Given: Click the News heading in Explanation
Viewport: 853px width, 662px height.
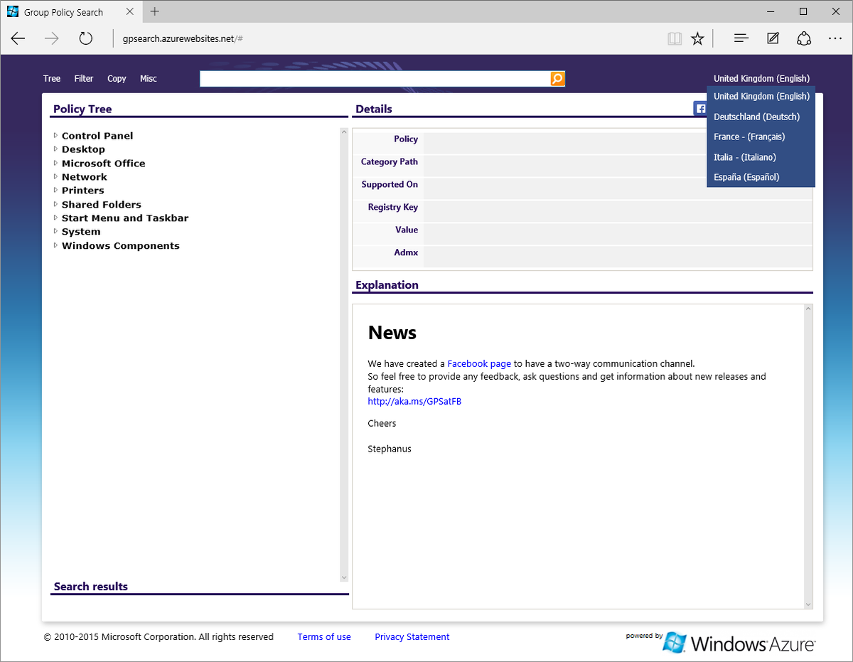Looking at the screenshot, I should pyautogui.click(x=392, y=333).
